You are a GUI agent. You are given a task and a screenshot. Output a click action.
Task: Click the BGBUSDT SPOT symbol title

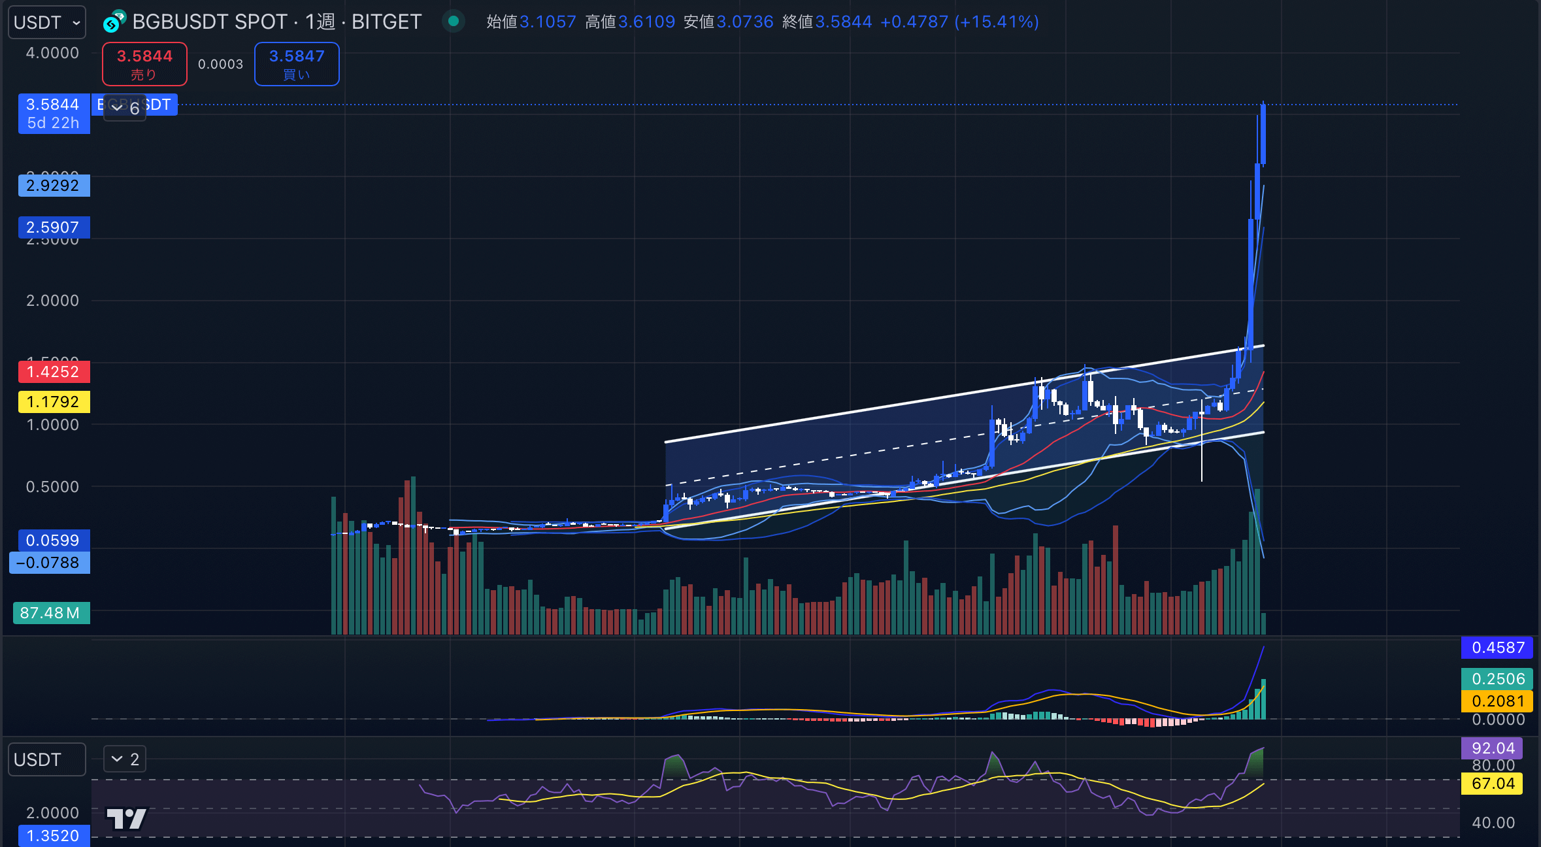point(276,22)
